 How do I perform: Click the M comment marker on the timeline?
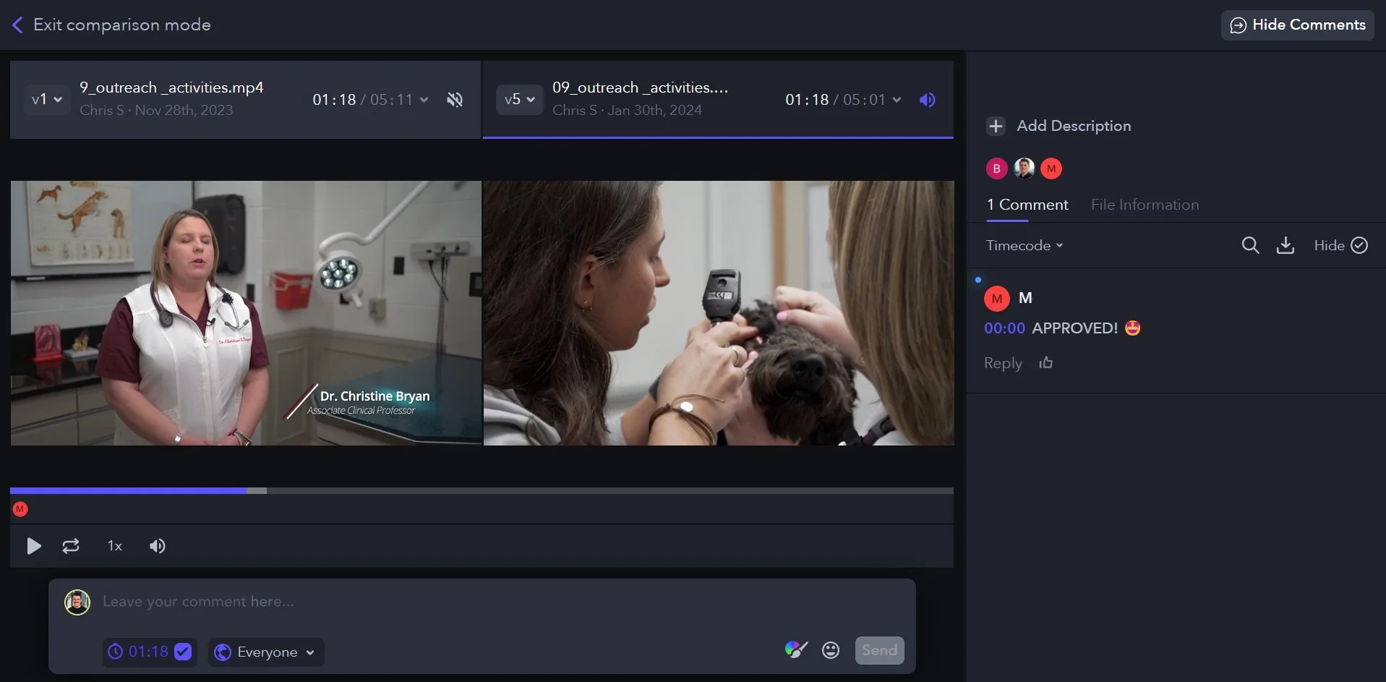tap(20, 509)
